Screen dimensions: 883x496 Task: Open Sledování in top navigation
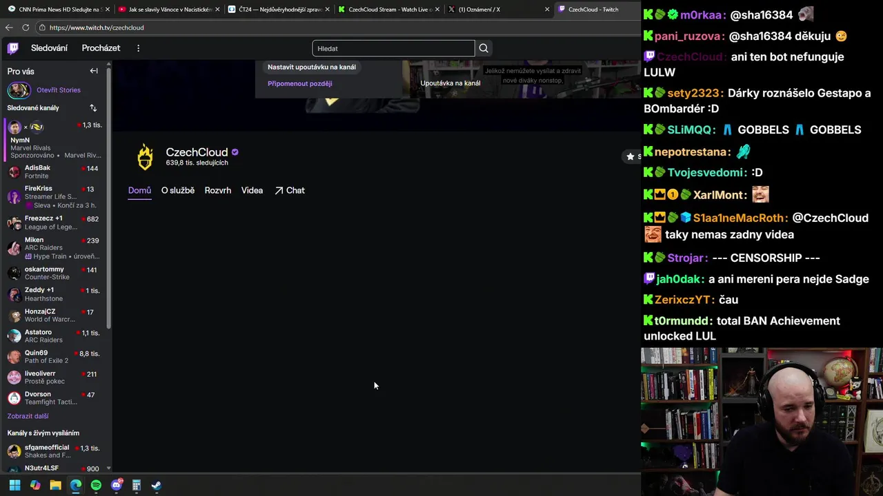pos(49,48)
